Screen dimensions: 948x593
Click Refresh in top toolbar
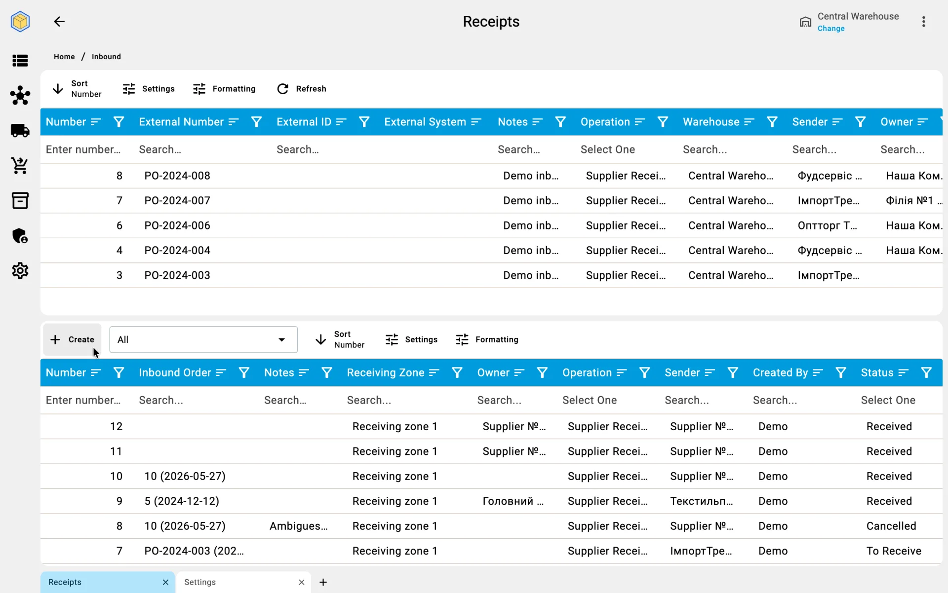tap(302, 89)
